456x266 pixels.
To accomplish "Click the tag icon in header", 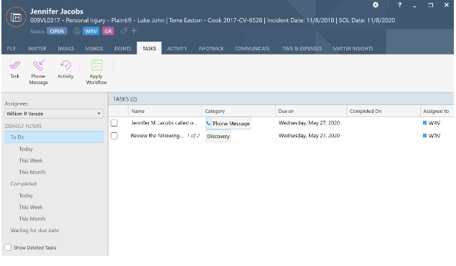I will (x=124, y=31).
